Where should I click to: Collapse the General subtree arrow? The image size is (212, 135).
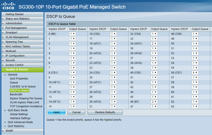click(5, 75)
